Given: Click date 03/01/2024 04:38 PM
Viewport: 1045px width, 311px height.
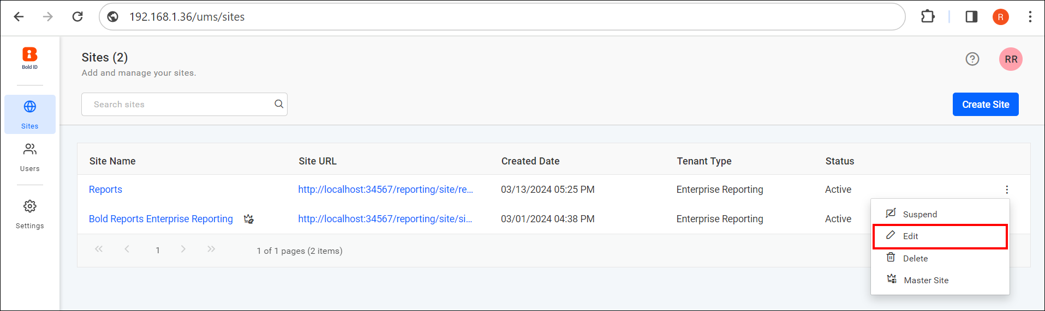Looking at the screenshot, I should pos(548,219).
